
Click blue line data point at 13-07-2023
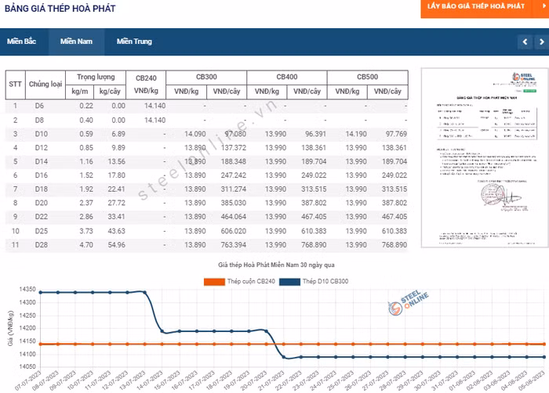144,292
